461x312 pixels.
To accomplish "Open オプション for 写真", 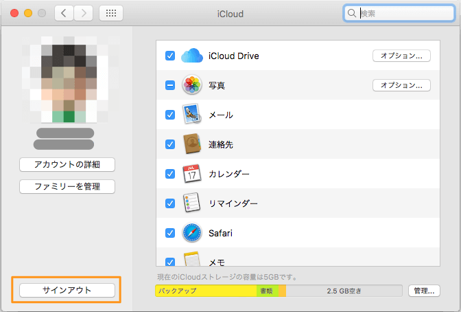I will tap(401, 85).
